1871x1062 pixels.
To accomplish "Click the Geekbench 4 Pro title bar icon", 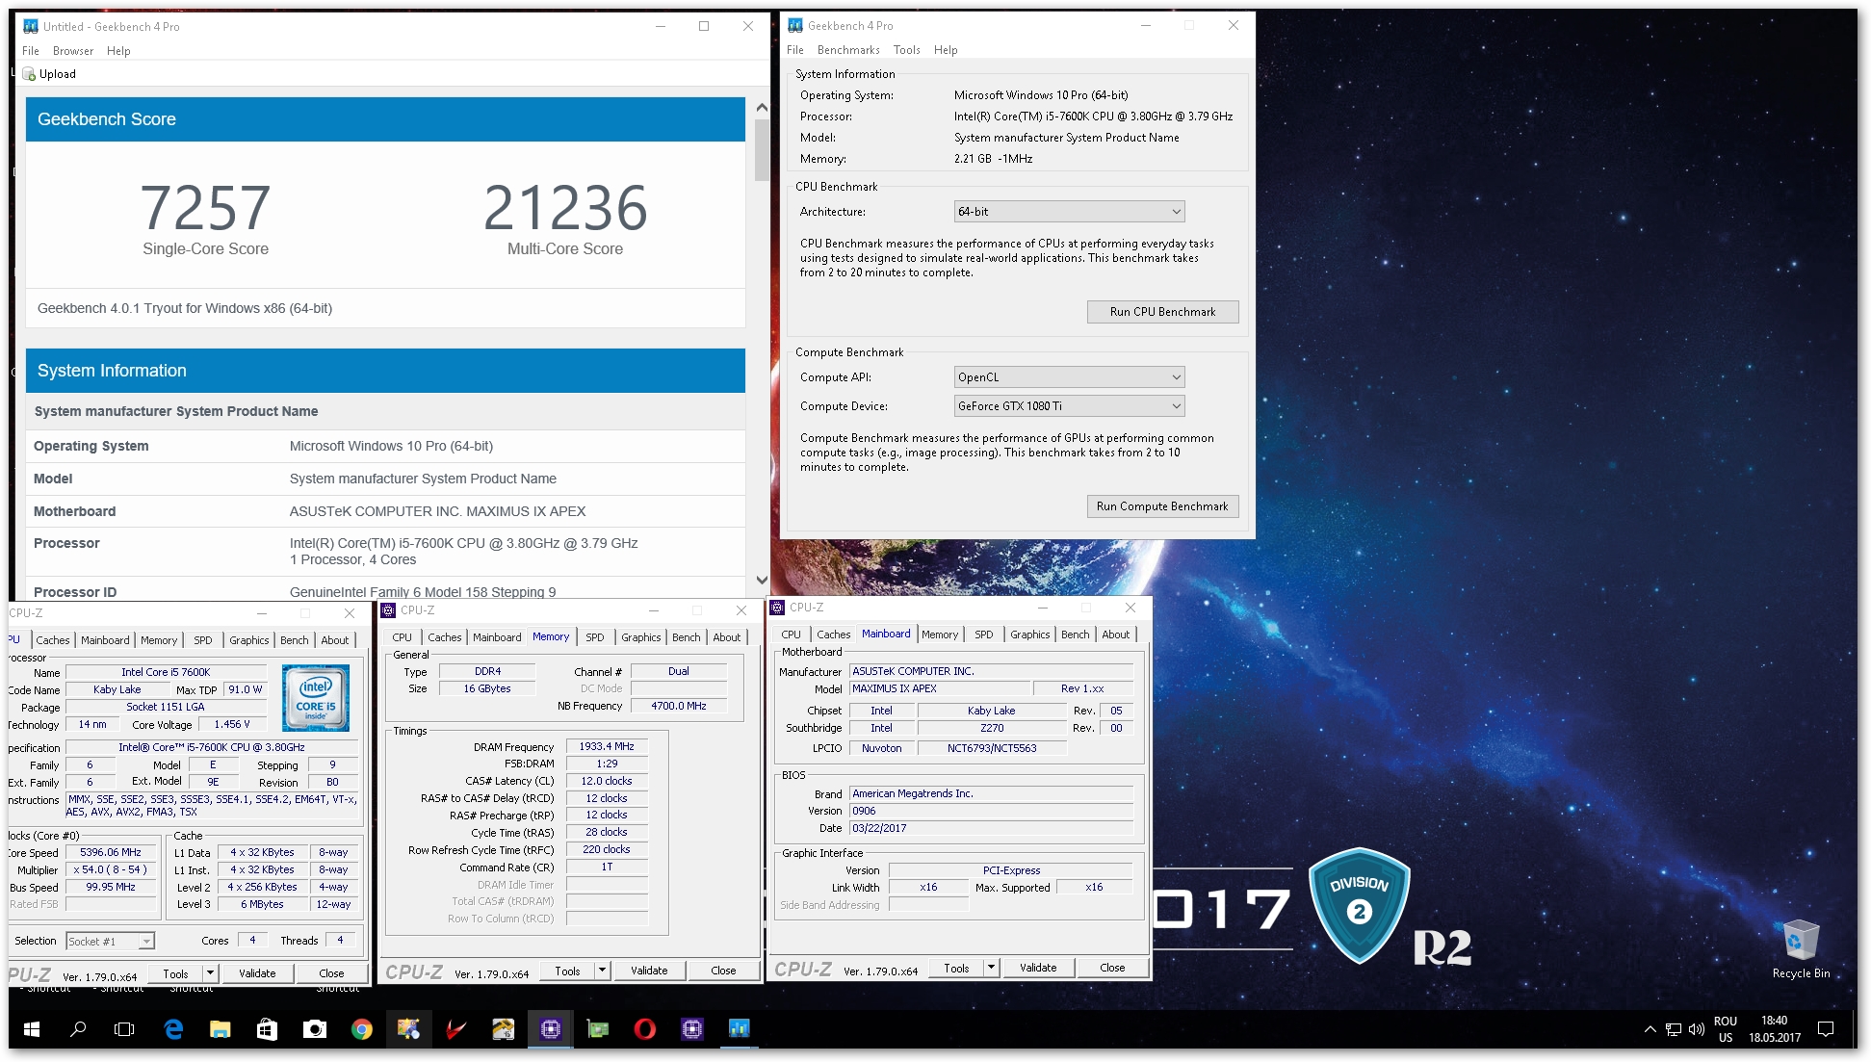I will (x=795, y=26).
